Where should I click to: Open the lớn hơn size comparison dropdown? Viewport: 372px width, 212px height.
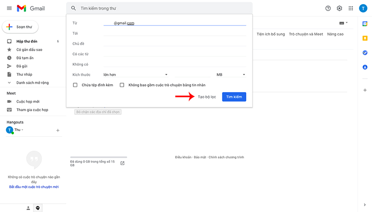[135, 74]
